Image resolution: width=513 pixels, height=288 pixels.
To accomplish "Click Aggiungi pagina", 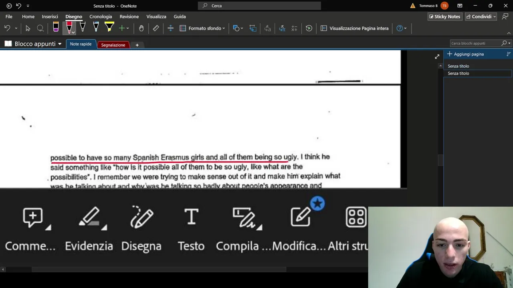I will coord(465,54).
